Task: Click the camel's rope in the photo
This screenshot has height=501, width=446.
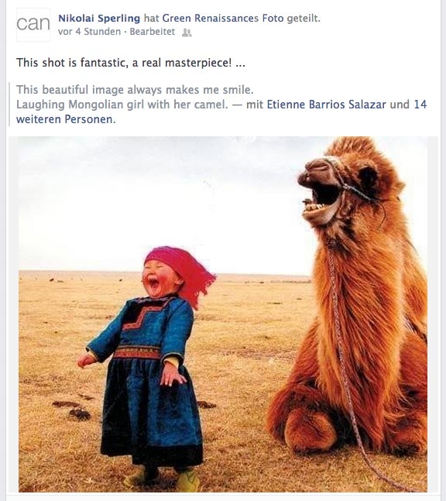Action: (x=344, y=368)
